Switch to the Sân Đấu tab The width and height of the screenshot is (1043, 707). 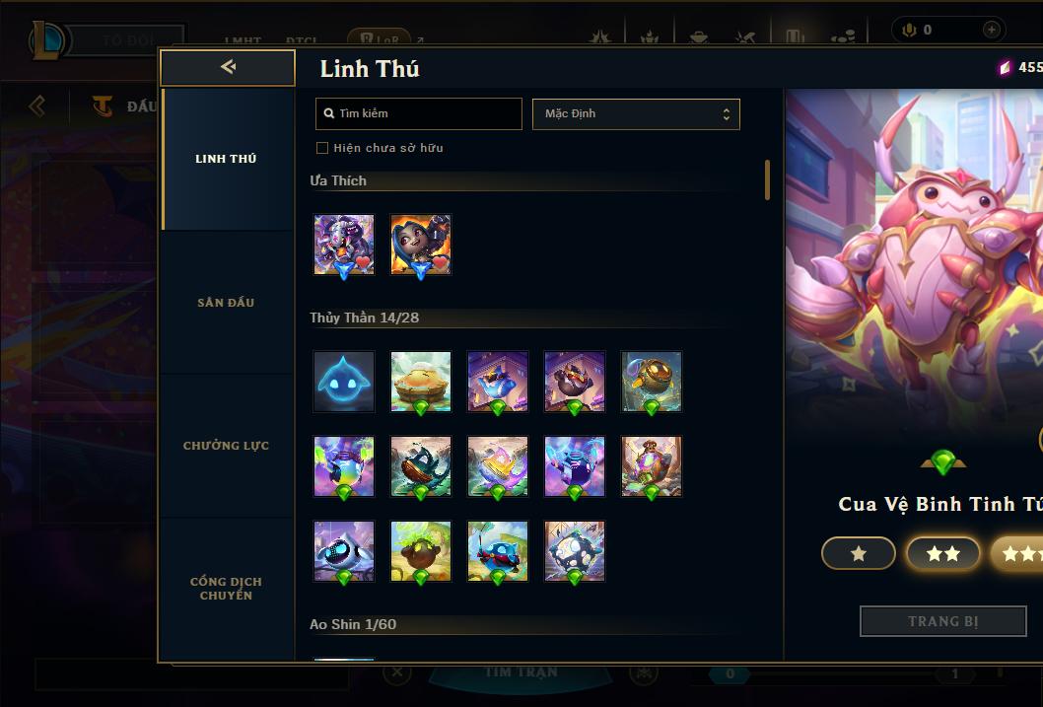226,303
